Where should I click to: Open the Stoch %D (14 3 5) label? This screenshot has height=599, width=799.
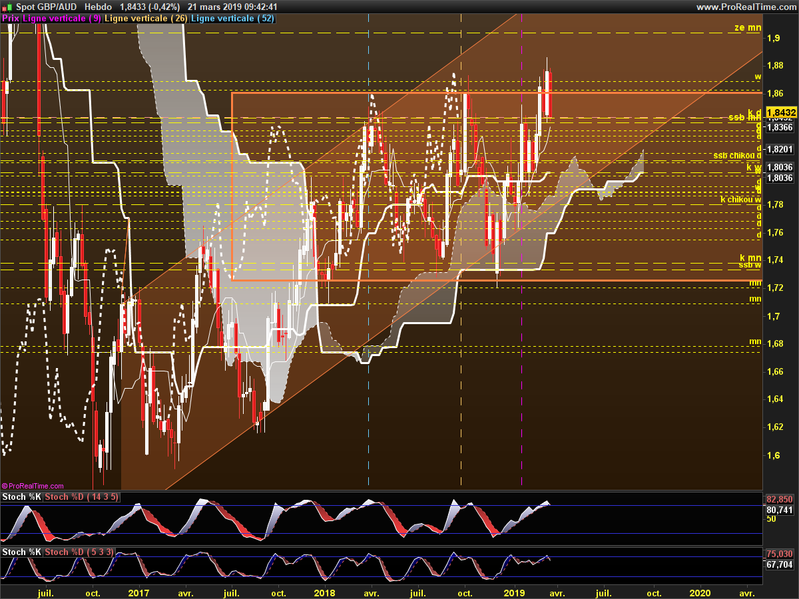tap(82, 497)
